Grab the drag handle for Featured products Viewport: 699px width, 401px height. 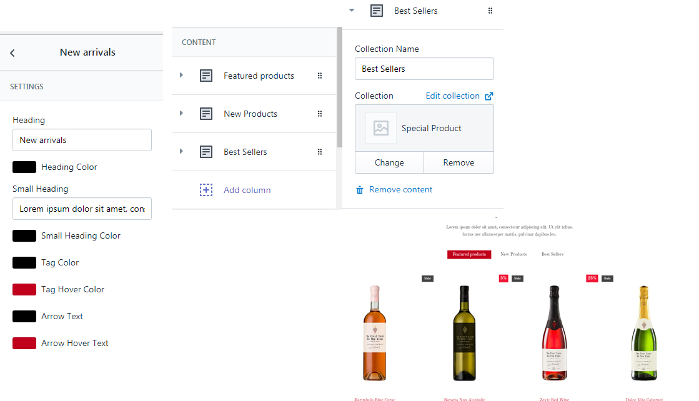point(320,76)
